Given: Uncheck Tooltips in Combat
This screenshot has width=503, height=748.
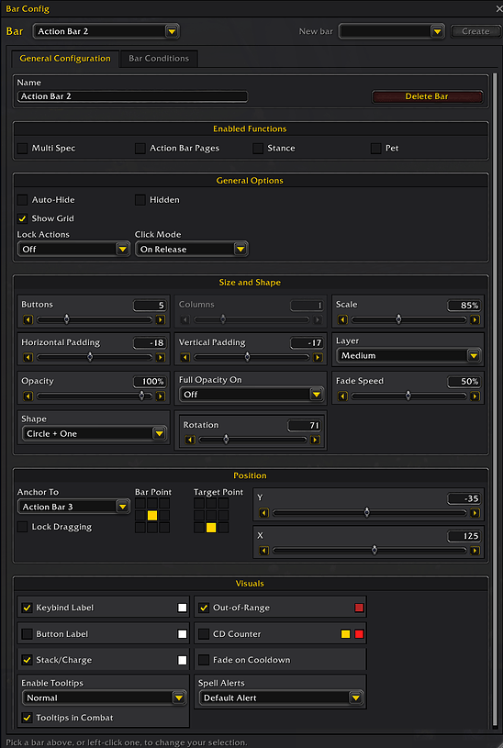Looking at the screenshot, I should (x=28, y=718).
